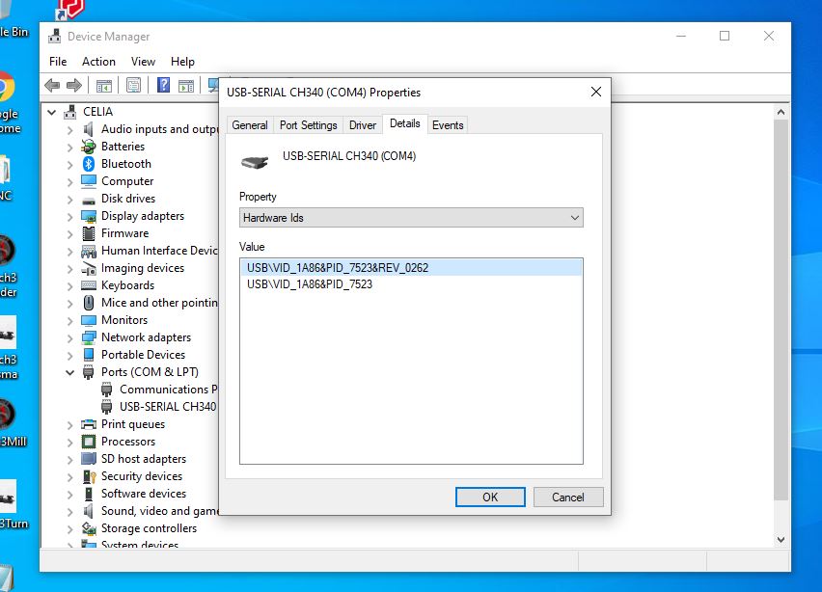Open the File menu
Viewport: 822px width, 592px height.
click(58, 62)
